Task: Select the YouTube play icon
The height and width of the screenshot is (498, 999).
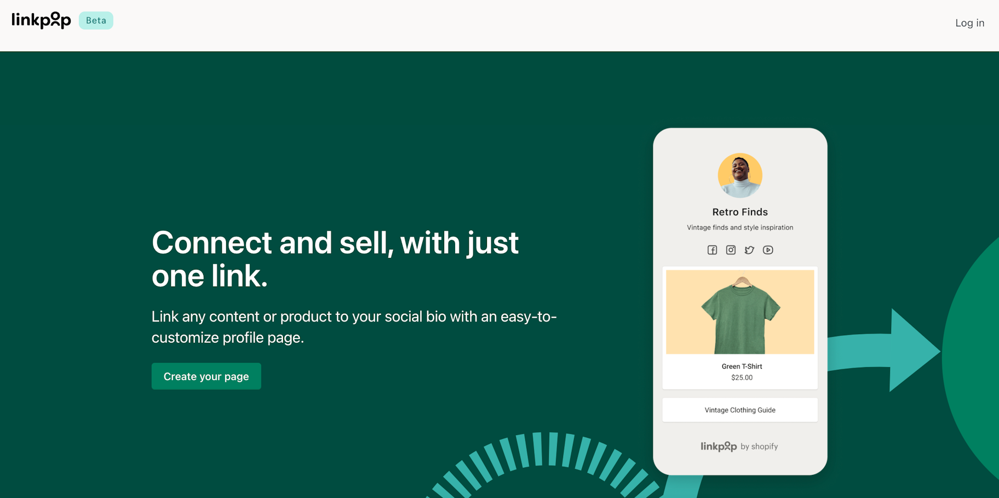Action: tap(768, 250)
